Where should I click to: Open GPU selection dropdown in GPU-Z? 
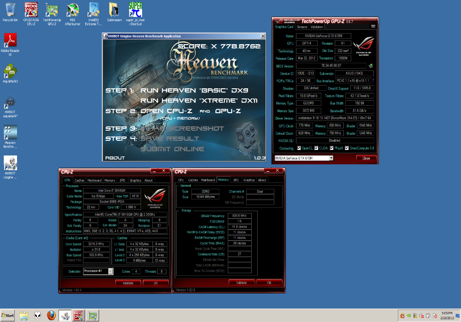(x=304, y=158)
